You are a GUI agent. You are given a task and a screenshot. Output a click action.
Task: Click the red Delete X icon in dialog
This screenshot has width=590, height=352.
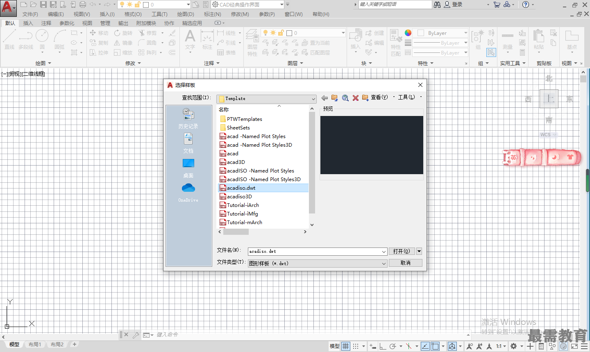(x=356, y=98)
